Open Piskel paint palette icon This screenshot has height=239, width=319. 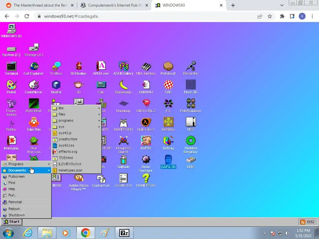pyautogui.click(x=11, y=87)
